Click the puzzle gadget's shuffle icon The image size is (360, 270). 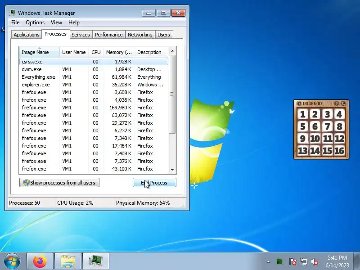[343, 103]
